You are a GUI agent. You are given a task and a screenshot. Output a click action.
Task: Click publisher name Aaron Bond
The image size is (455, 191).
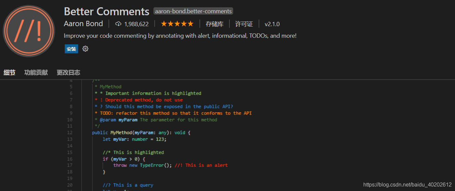click(83, 24)
